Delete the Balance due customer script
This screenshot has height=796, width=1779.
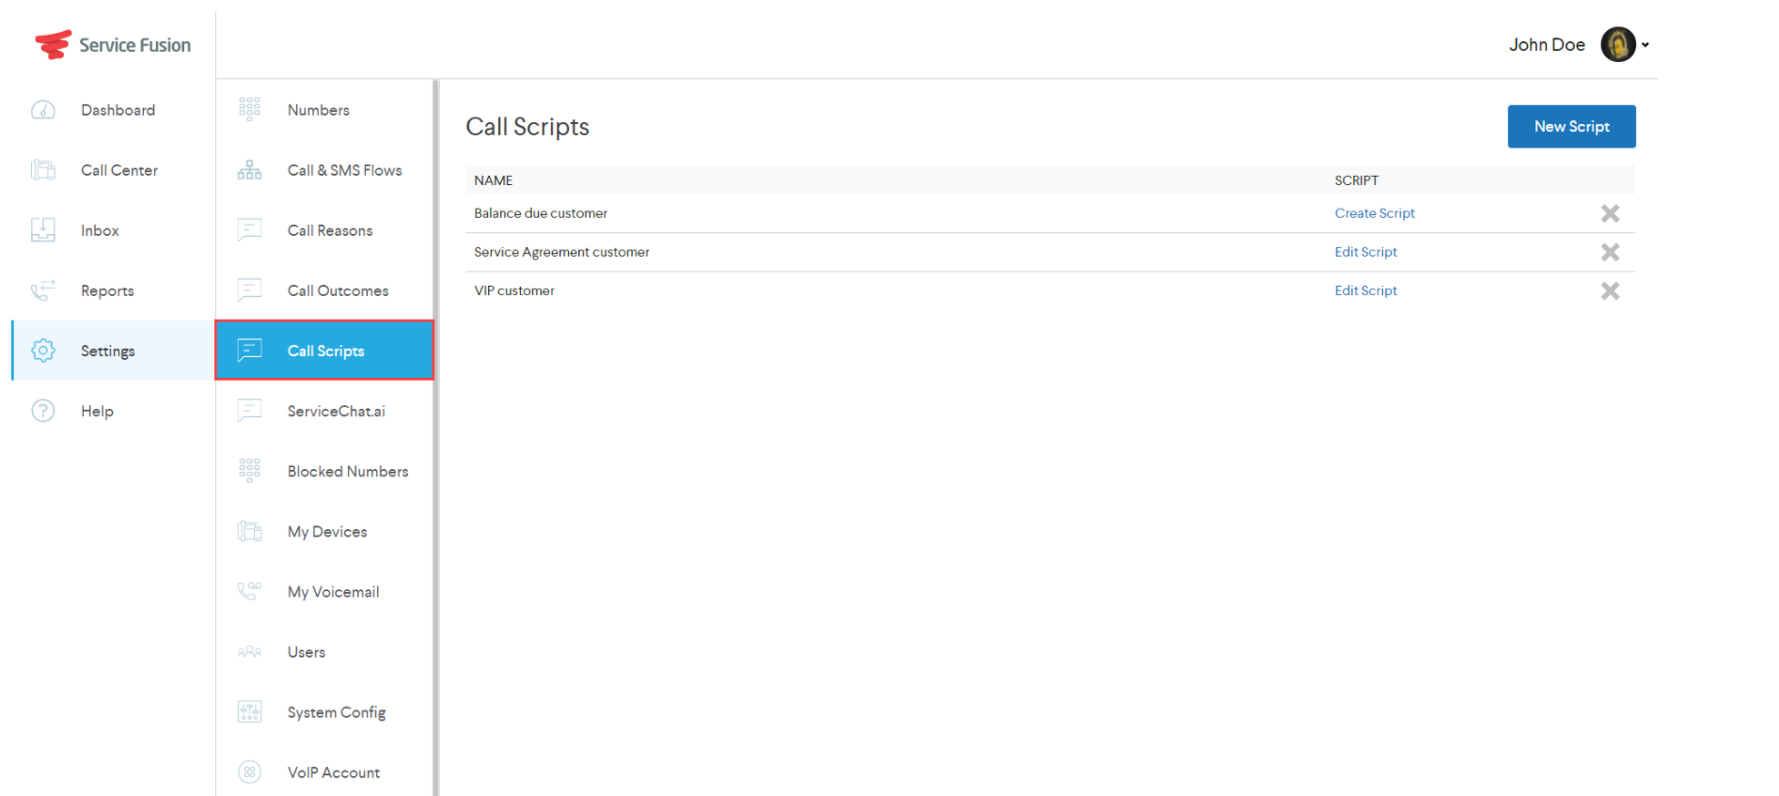(x=1610, y=213)
